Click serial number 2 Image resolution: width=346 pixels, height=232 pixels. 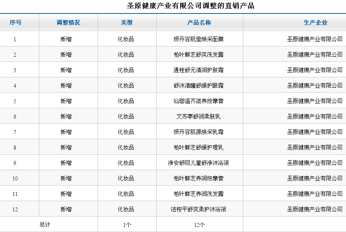coord(15,55)
